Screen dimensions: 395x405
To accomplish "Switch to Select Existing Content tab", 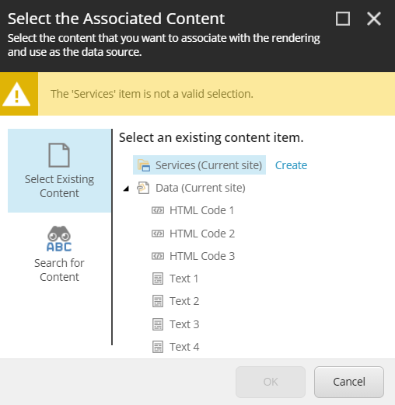I will point(59,171).
